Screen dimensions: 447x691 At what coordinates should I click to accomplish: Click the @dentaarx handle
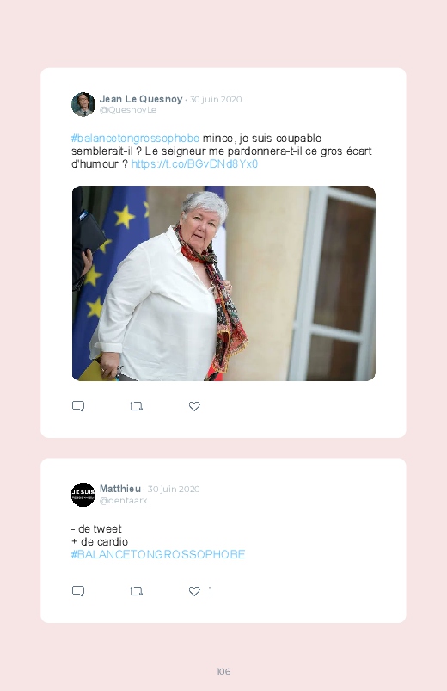tap(123, 501)
